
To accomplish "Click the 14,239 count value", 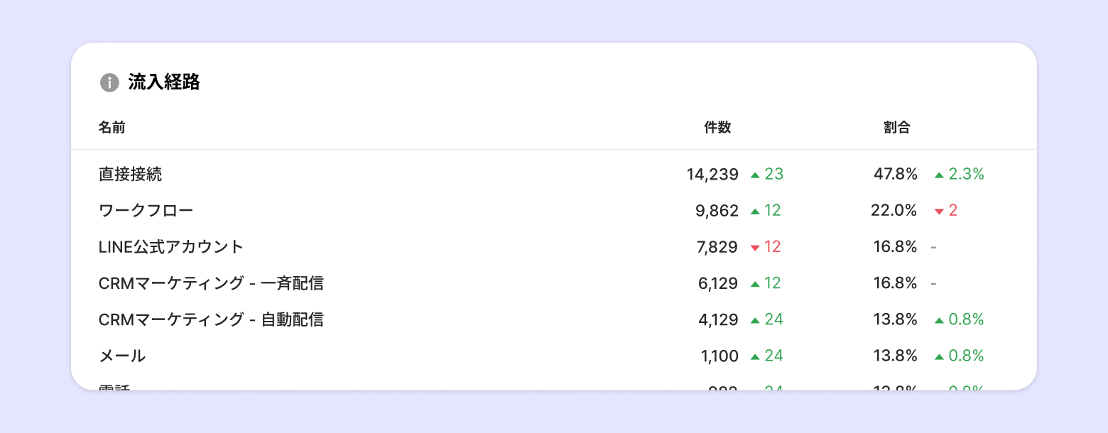I will tap(712, 174).
